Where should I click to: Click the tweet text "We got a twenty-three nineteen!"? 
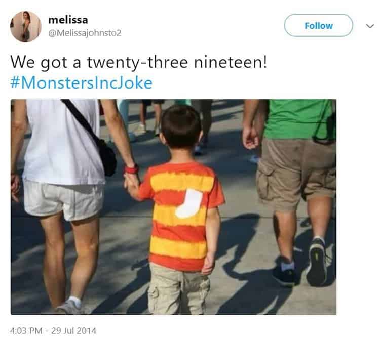coord(139,62)
